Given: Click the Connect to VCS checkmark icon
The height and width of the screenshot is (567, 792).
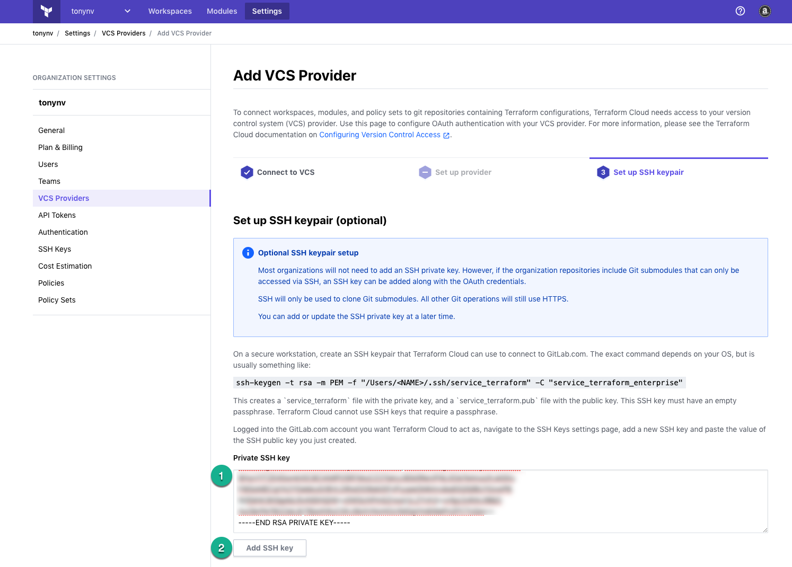Looking at the screenshot, I should coord(247,172).
